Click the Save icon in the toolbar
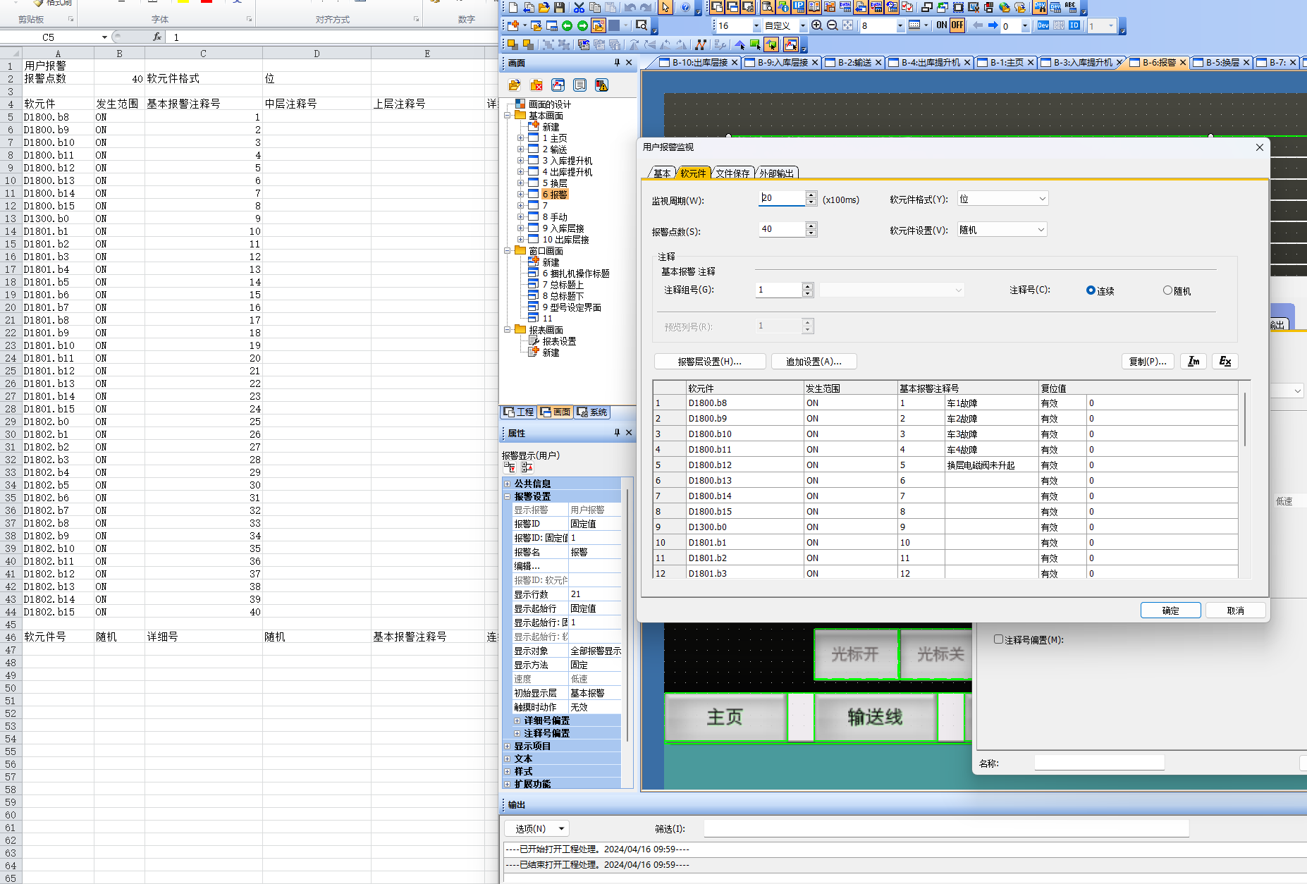 point(559,8)
